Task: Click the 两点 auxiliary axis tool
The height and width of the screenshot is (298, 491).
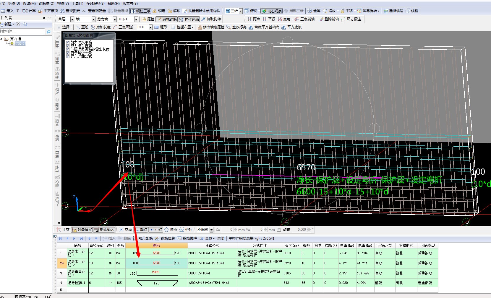Action: [254, 19]
